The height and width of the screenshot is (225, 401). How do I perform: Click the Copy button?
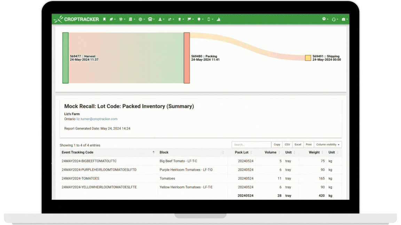point(277,145)
